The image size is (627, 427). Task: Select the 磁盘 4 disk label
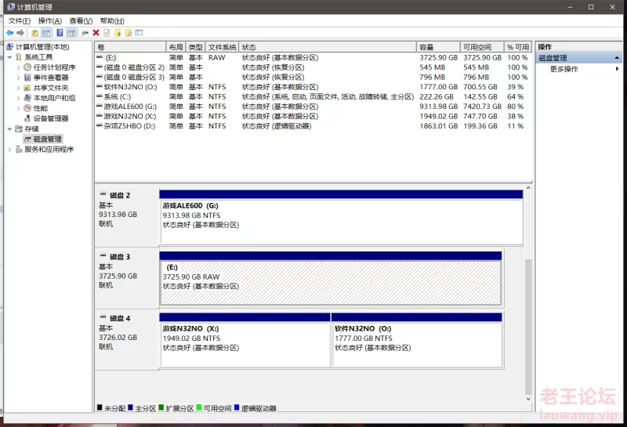click(127, 339)
